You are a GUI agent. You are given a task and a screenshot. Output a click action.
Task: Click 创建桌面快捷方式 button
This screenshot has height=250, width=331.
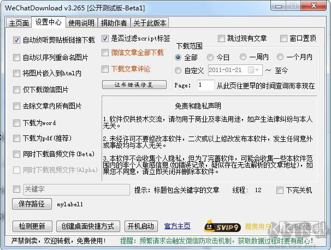(x=88, y=226)
